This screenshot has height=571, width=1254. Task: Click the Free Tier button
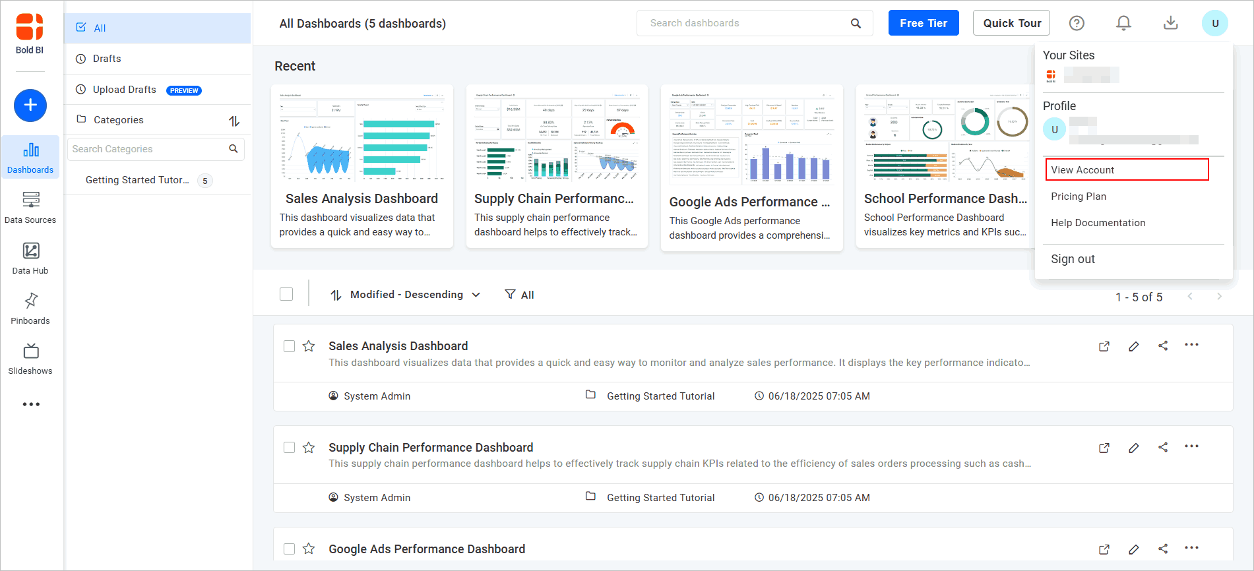[924, 23]
